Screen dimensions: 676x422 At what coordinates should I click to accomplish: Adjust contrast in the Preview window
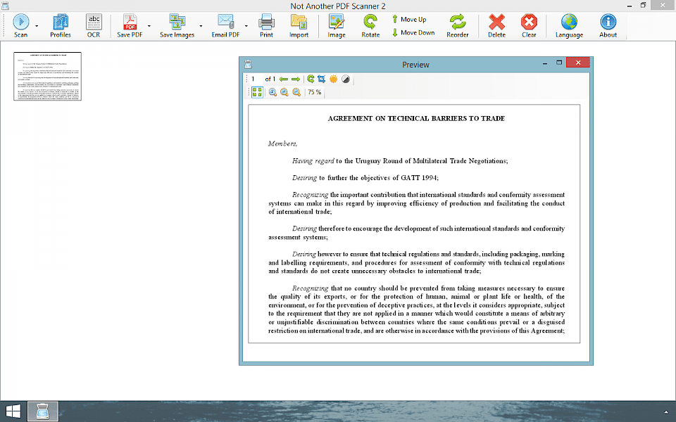pos(345,79)
